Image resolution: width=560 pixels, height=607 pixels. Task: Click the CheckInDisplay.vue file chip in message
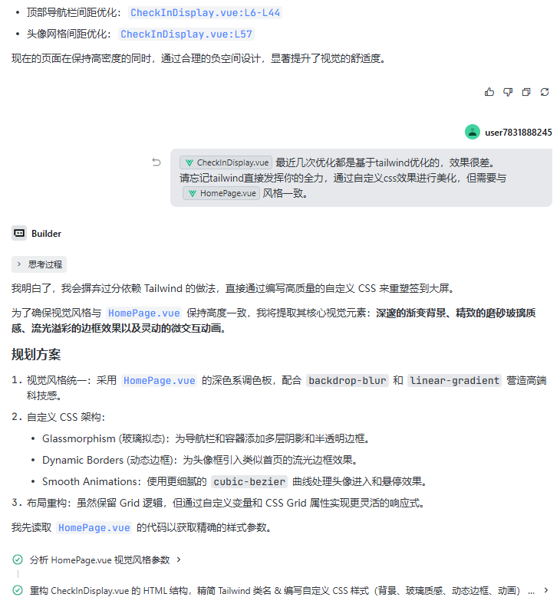pyautogui.click(x=226, y=162)
